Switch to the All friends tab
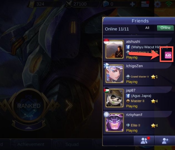175x150 pixels. pos(147,28)
